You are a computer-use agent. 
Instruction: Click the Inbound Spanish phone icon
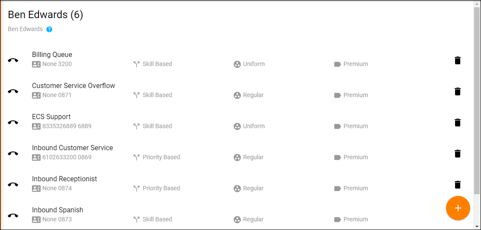point(13,216)
